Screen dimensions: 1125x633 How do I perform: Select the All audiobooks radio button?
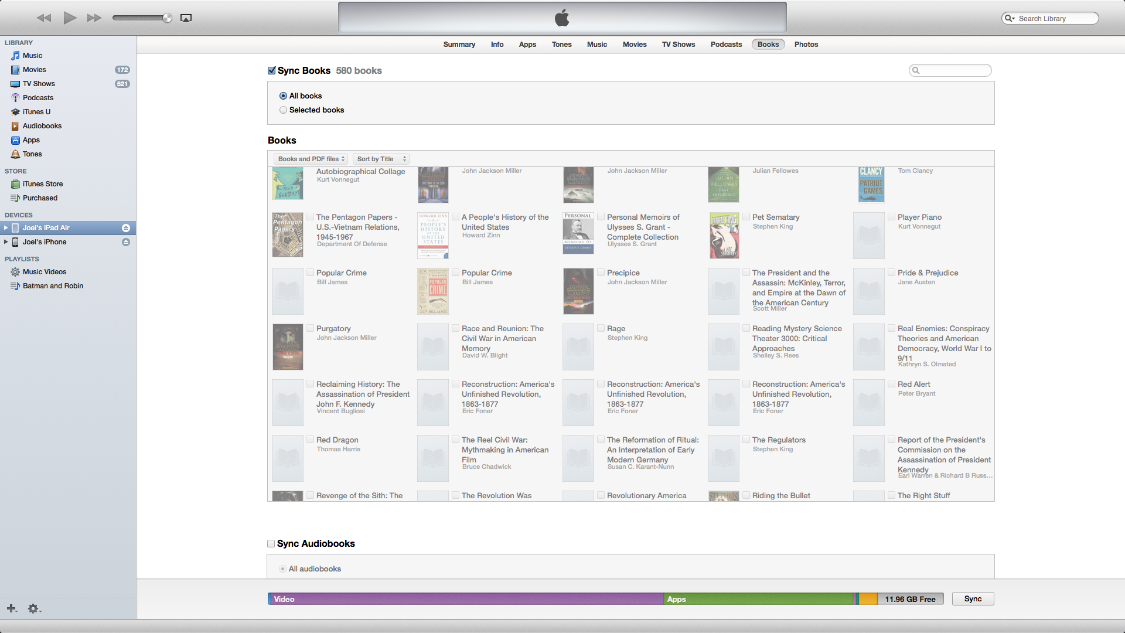282,569
